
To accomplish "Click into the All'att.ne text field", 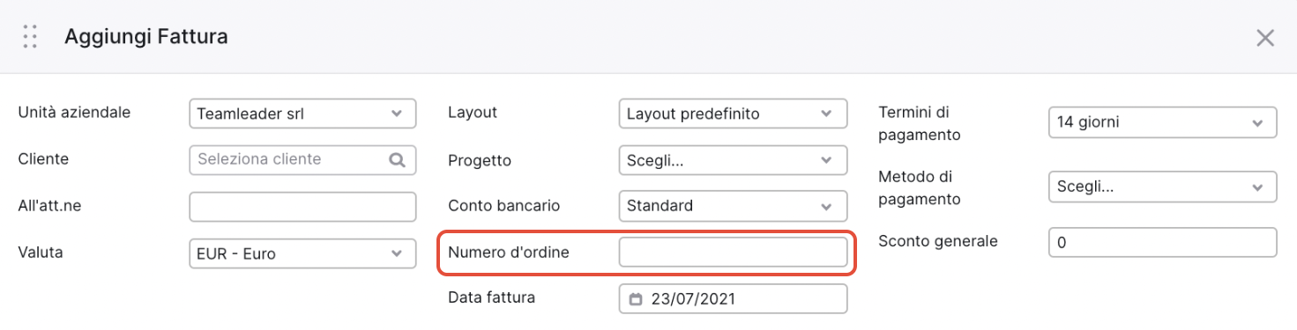I will (x=302, y=207).
